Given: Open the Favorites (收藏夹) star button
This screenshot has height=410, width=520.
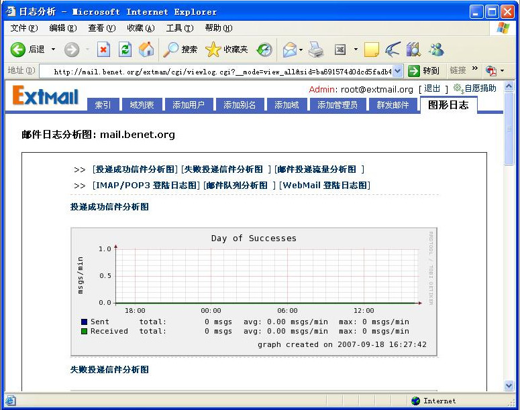Looking at the screenshot, I should 227,50.
